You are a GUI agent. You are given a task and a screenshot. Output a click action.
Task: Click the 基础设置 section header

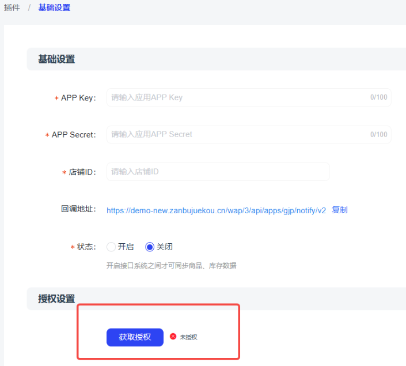[56, 59]
